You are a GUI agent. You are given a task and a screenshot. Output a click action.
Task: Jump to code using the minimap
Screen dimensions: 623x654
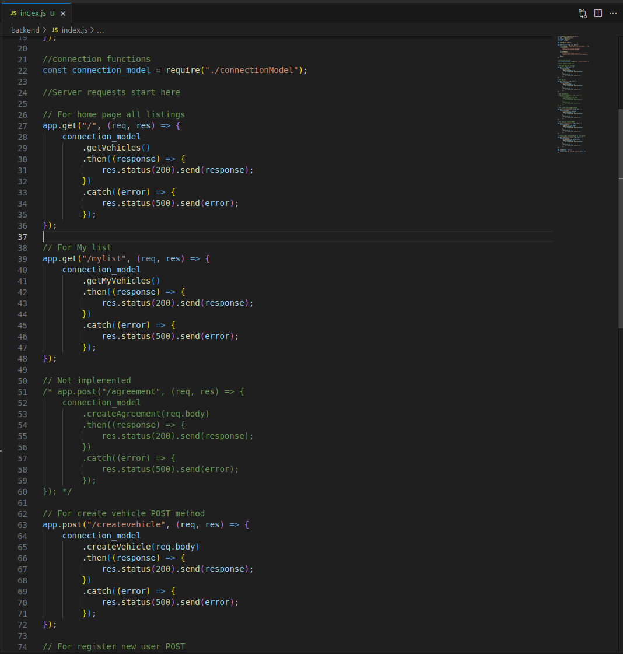pos(573,93)
